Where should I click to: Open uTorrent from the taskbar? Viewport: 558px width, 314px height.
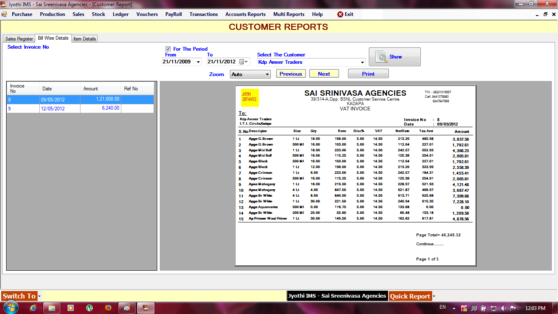[x=89, y=308]
